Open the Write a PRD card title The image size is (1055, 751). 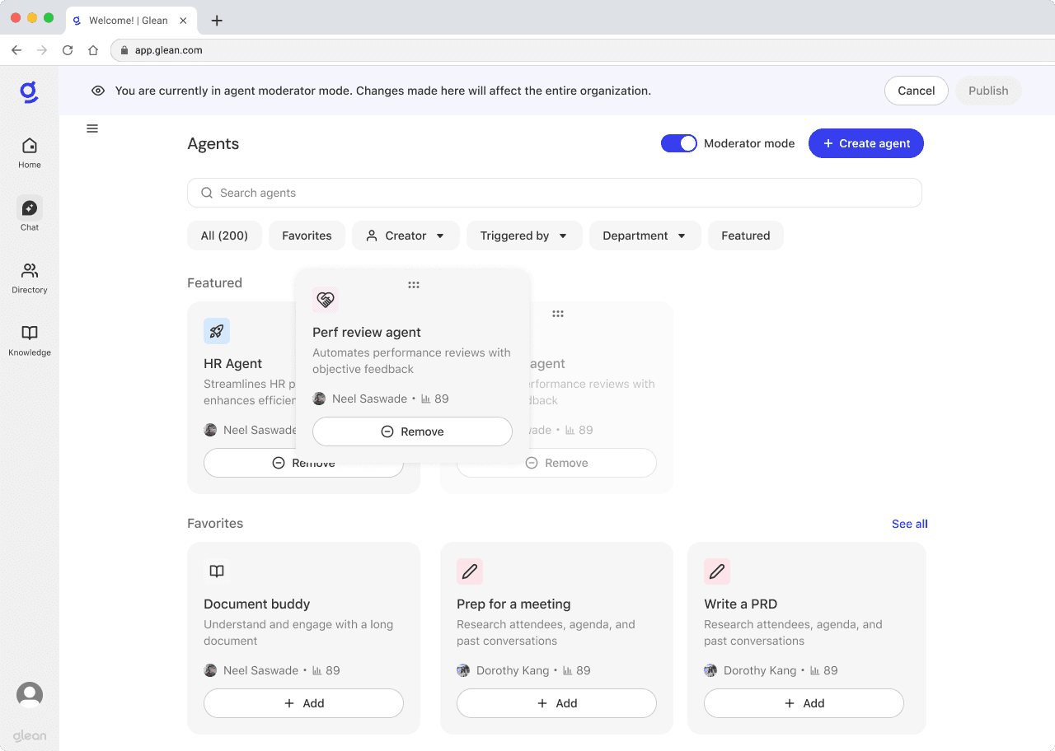741,604
